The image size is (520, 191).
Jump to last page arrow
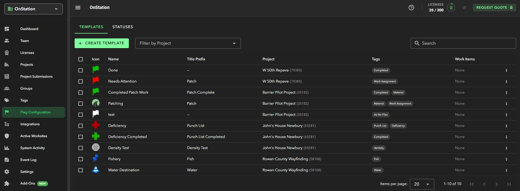click(x=509, y=184)
